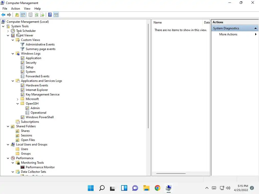Click the Properties toolbar icon
Screen dimensions: 259x194
pos(30,15)
